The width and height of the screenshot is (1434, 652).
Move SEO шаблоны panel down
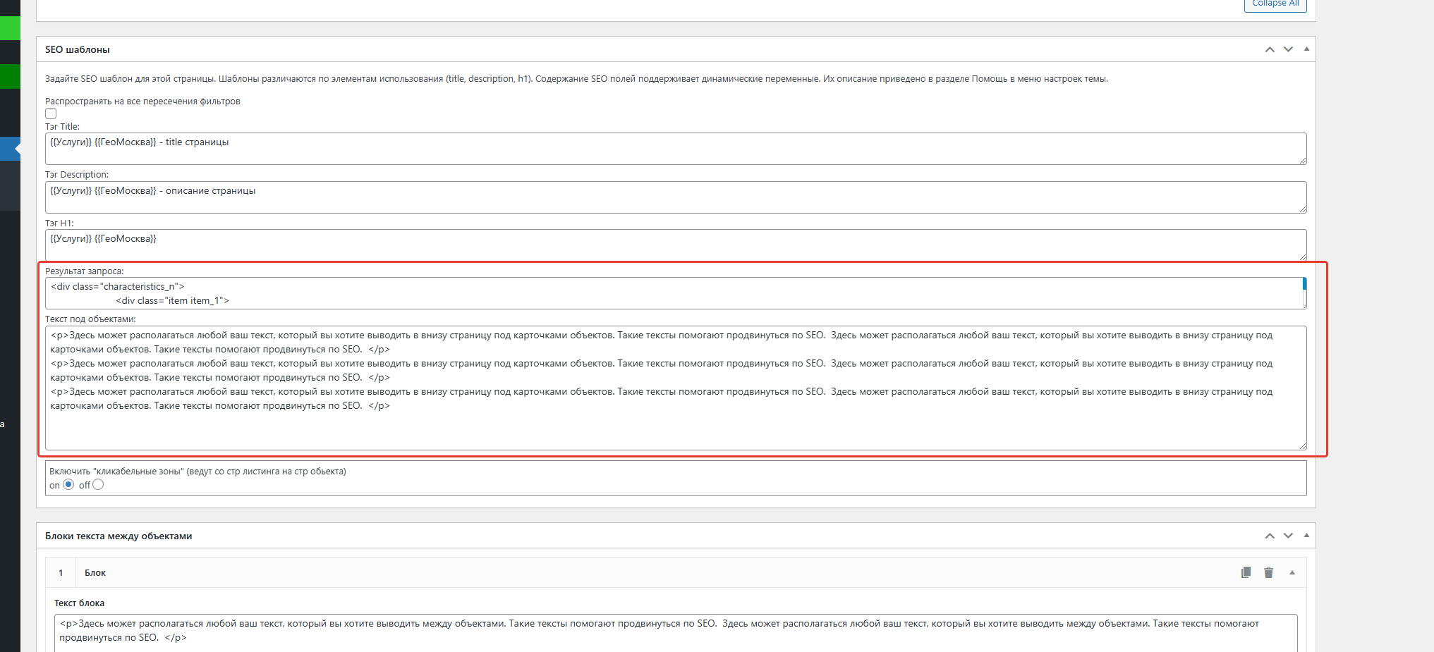(1288, 49)
